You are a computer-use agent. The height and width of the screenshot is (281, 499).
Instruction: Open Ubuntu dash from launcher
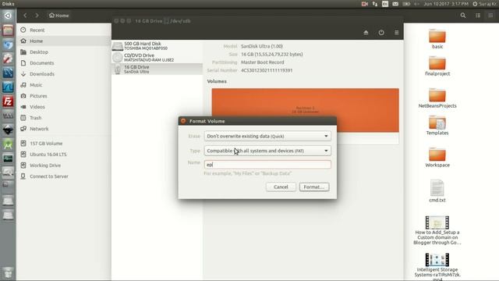pyautogui.click(x=8, y=16)
